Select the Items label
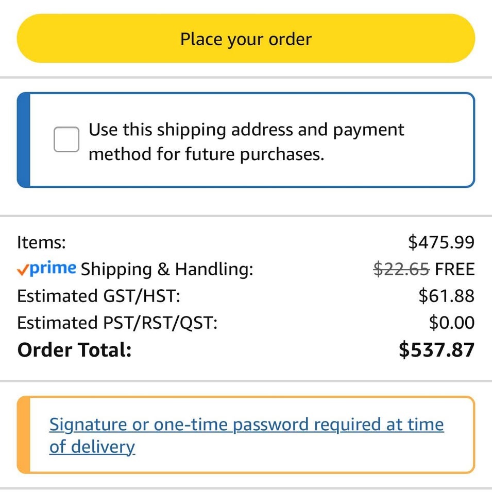Viewport: 492px width, 494px height. tap(42, 242)
